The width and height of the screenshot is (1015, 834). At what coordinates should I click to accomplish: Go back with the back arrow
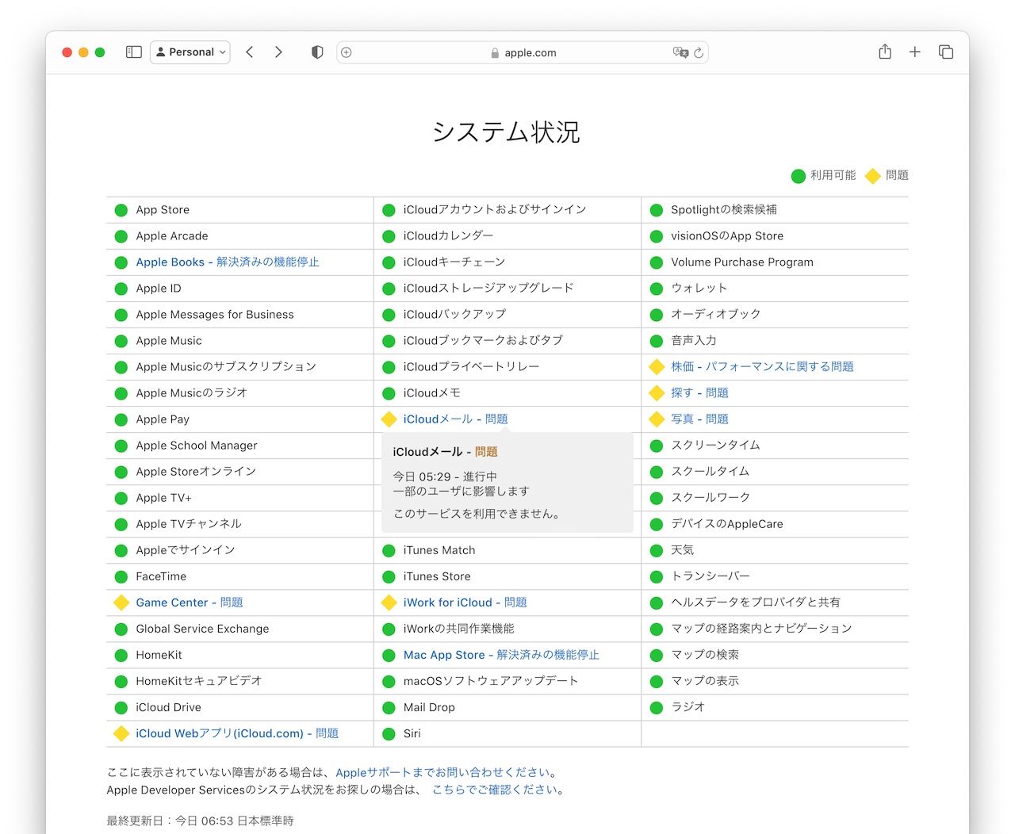pos(250,52)
